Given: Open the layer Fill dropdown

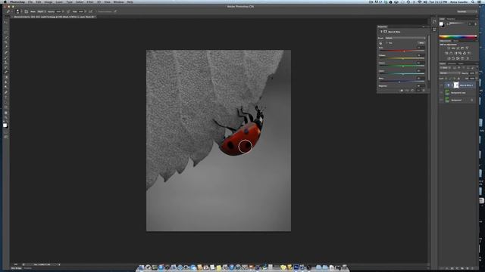Looking at the screenshot, I should pyautogui.click(x=477, y=79).
